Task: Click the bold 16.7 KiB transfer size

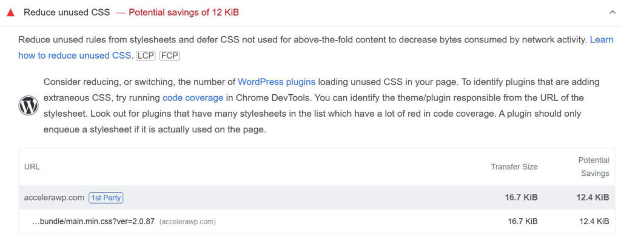Action: pos(522,198)
